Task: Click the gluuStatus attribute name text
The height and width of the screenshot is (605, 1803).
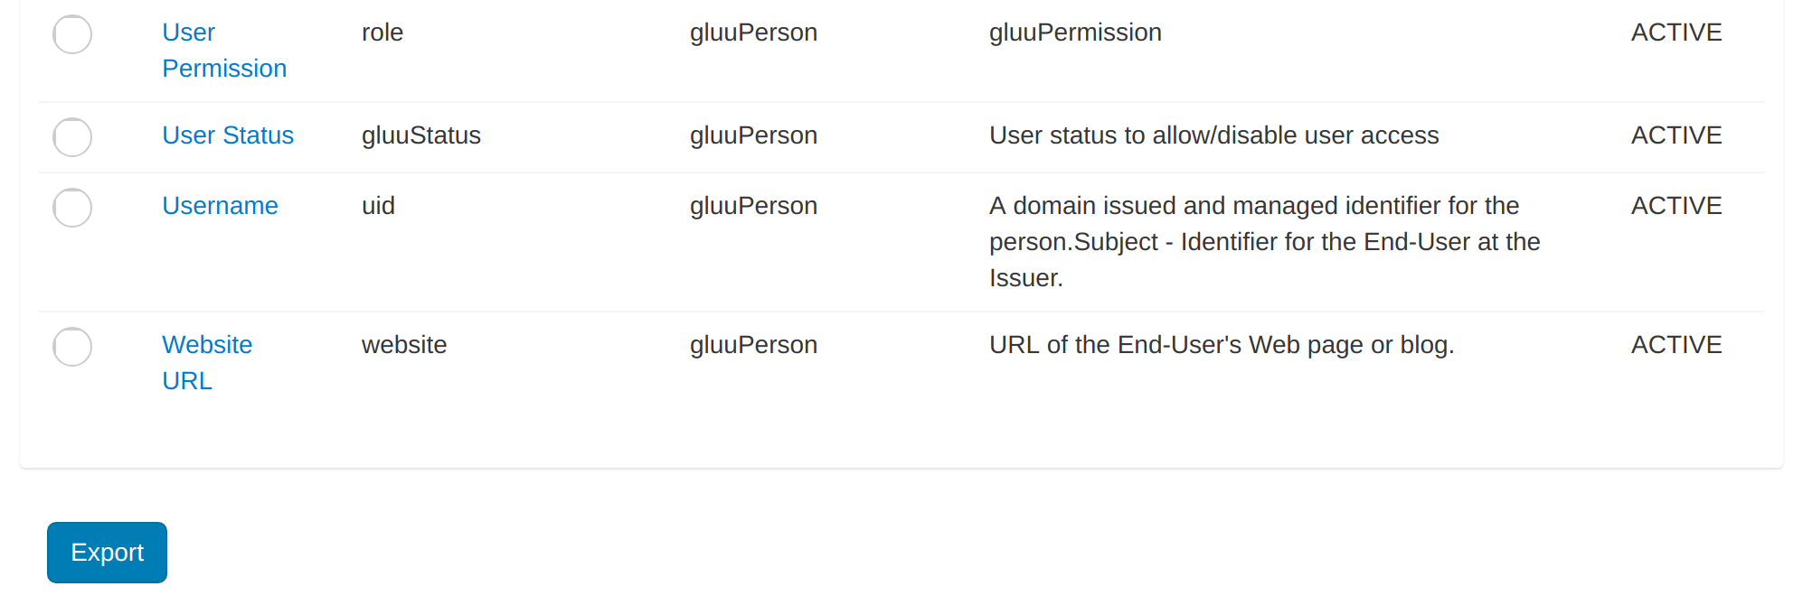Action: click(420, 135)
